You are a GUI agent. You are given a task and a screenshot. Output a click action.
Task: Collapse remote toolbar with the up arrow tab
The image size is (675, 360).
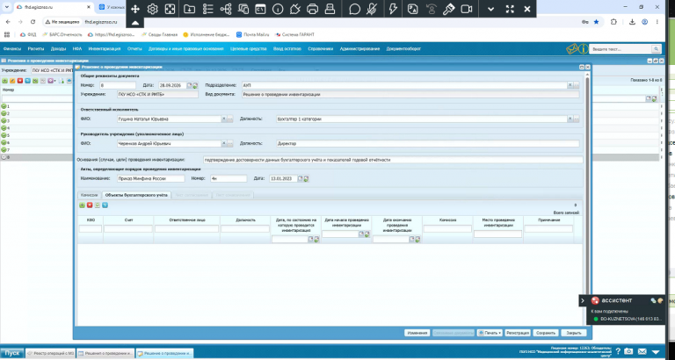tap(135, 23)
